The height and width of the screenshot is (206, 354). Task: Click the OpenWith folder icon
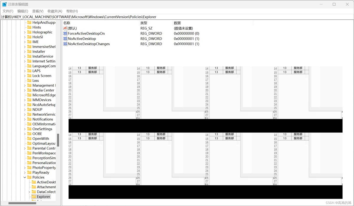[29, 139]
